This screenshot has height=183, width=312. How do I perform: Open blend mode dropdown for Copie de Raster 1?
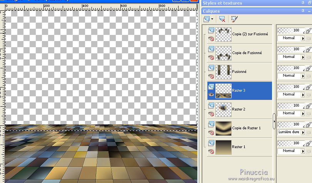tap(302, 132)
